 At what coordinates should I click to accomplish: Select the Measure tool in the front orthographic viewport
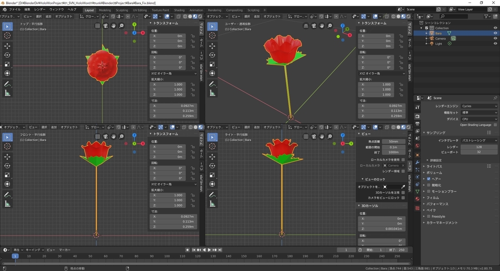7,204
